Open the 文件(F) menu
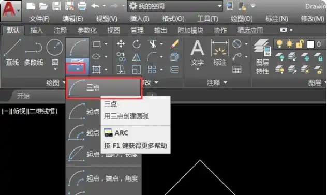This screenshot has width=327, height=195. [x=39, y=19]
